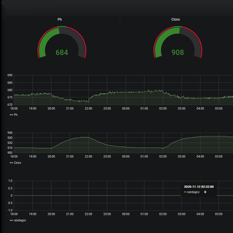Image resolution: width=233 pixels, height=233 pixels.
Task: Toggle the Ph series in legend
Action: click(x=16, y=115)
